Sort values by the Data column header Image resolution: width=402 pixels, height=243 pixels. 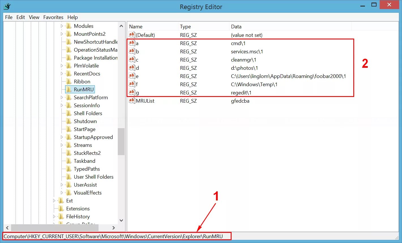click(x=290, y=27)
